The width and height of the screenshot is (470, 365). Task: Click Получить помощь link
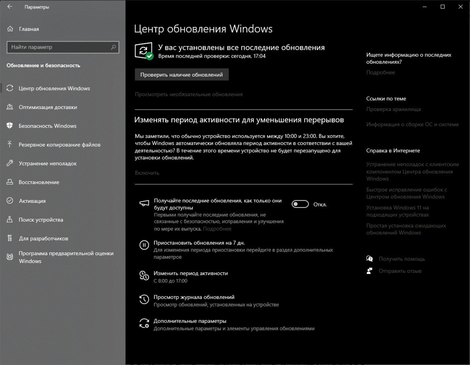click(x=402, y=259)
